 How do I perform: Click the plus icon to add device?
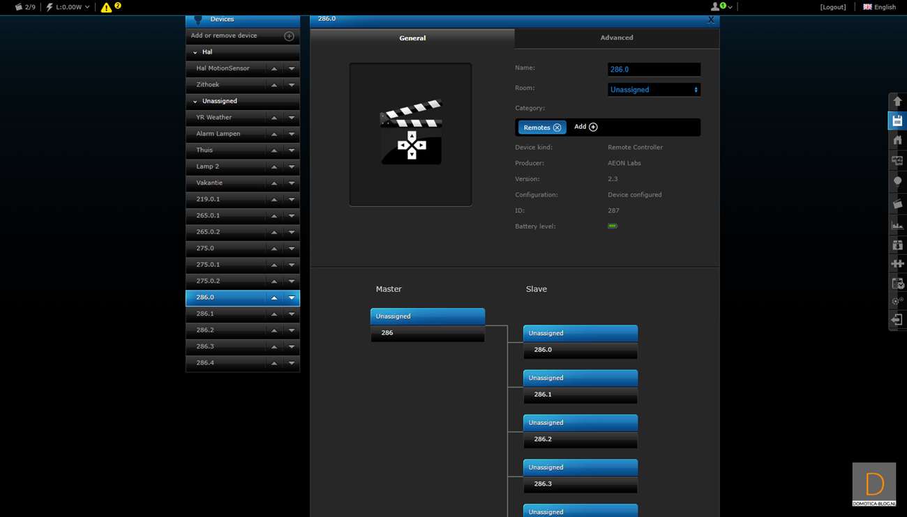[289, 36]
